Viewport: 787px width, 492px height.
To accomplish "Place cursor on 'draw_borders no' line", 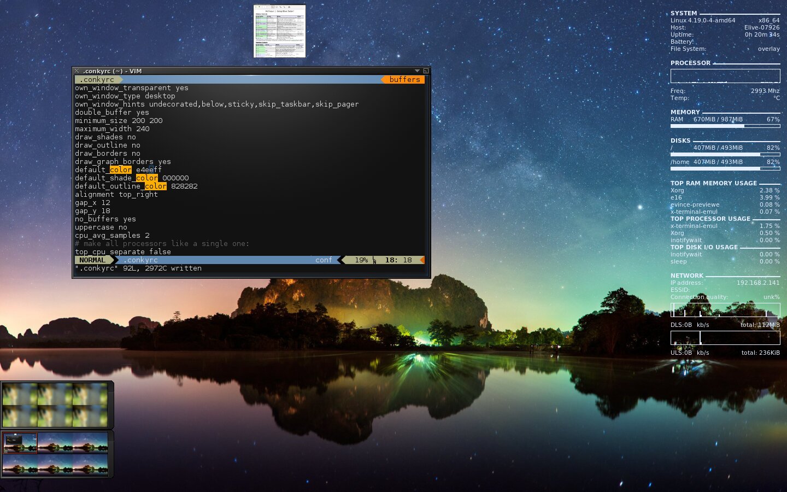I will pyautogui.click(x=108, y=154).
